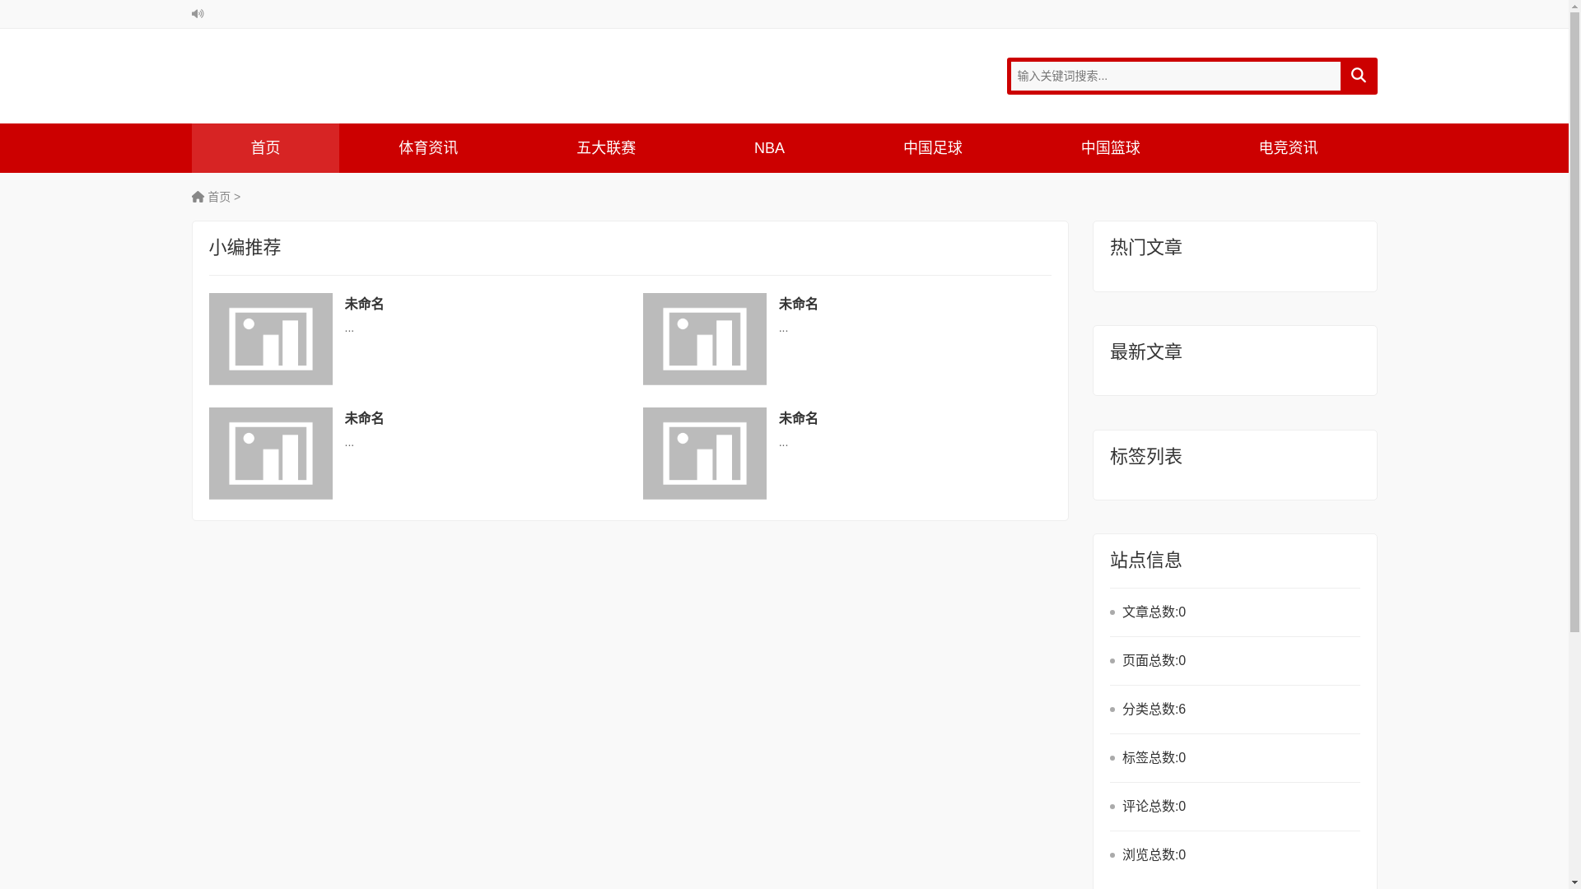This screenshot has width=1581, height=889.
Task: Open the 电竞资讯 navigation tab
Action: 1288,148
